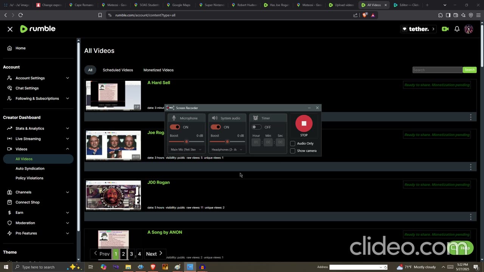
Task: Open the Brave Leo AI sparkle icon
Action: (x=463, y=15)
